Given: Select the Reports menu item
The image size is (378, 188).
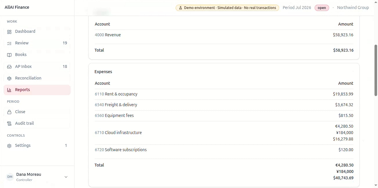Looking at the screenshot, I should (37, 90).
